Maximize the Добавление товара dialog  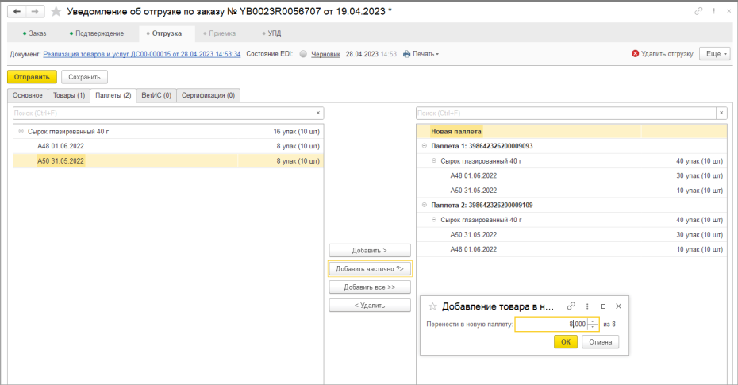click(x=603, y=306)
